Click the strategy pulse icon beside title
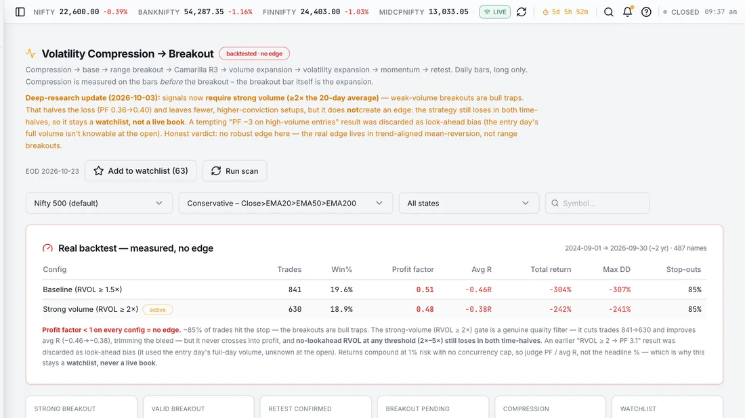 click(x=31, y=53)
